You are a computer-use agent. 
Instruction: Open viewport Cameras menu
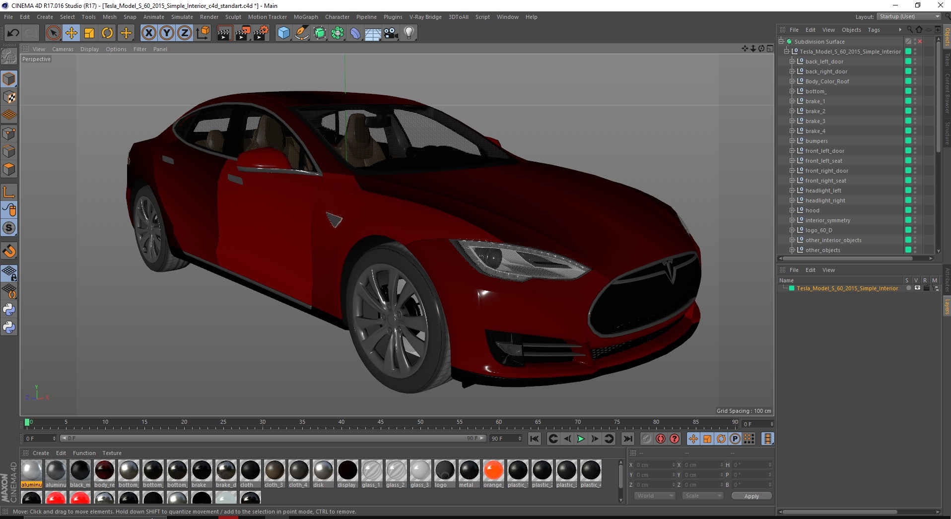pos(63,49)
